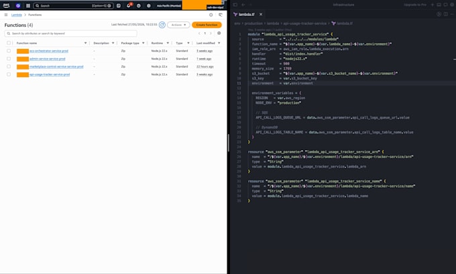
Task: Open the info panel icon in Lambda console
Action: pos(211,15)
